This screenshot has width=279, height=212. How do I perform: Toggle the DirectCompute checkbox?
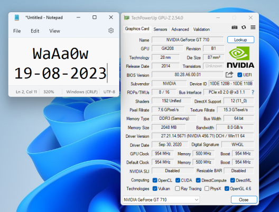pos(198,180)
